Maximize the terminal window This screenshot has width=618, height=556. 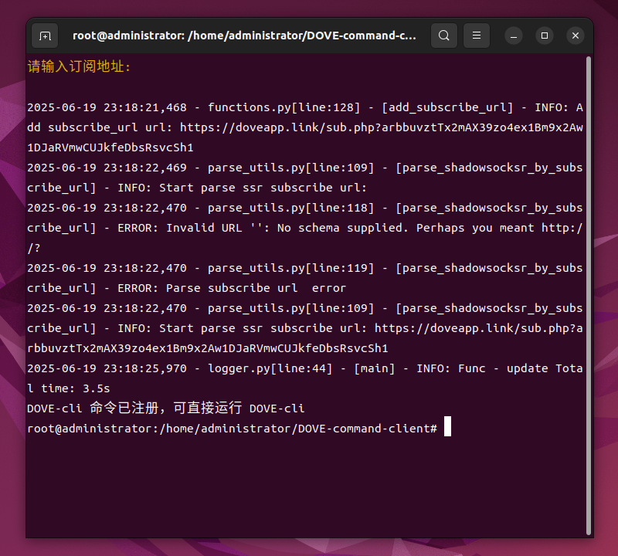pos(545,36)
